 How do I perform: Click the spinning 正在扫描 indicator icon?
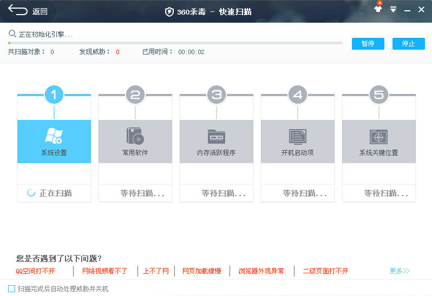pyautogui.click(x=31, y=193)
